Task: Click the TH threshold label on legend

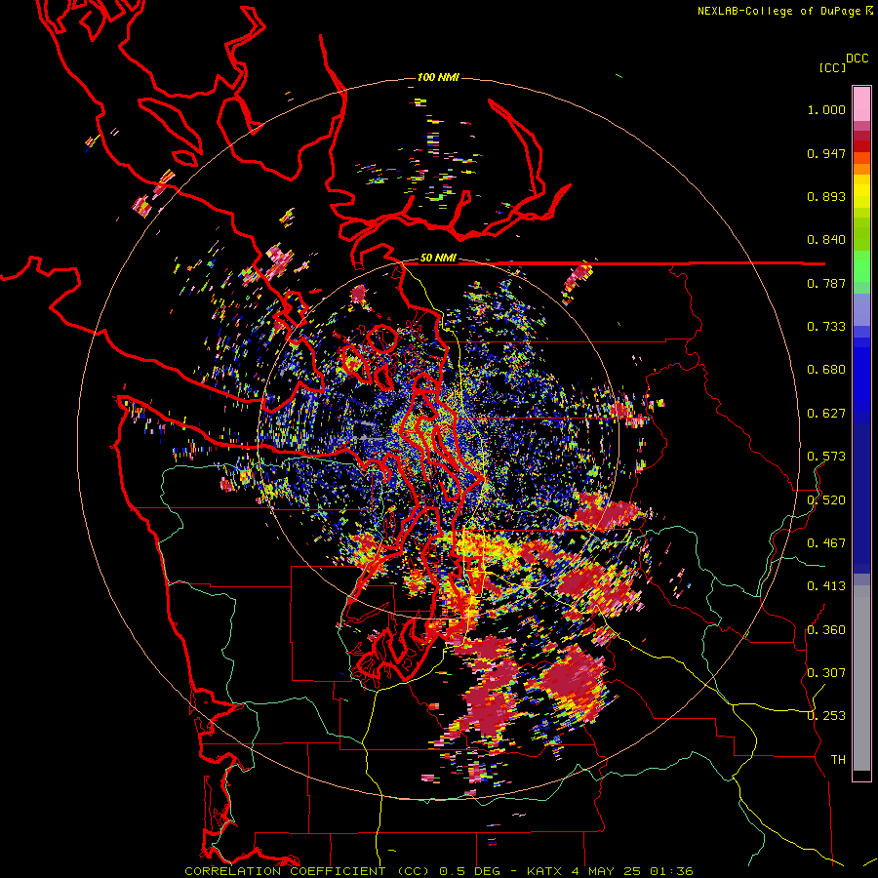Action: pyautogui.click(x=838, y=760)
